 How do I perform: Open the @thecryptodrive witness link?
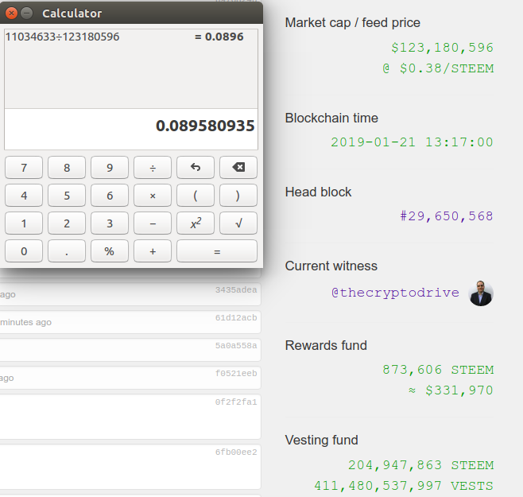coord(395,293)
